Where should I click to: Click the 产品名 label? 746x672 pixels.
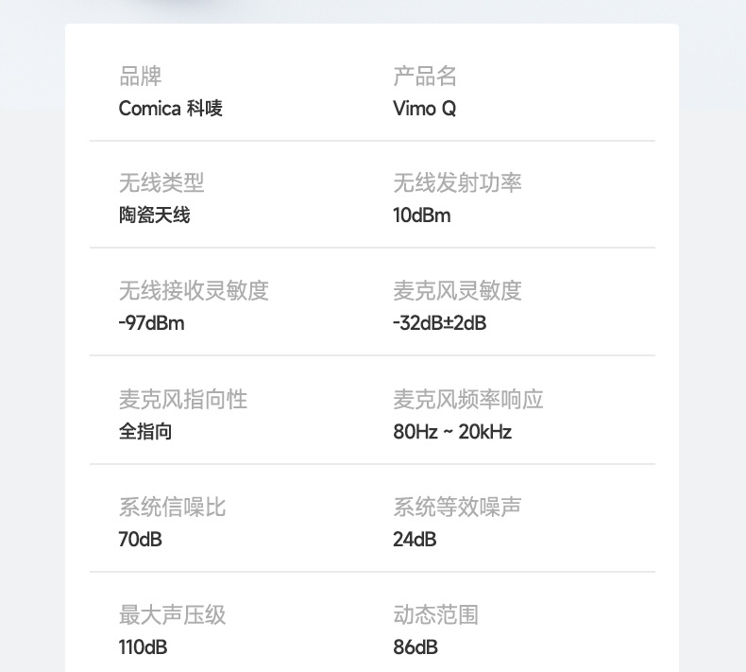425,77
